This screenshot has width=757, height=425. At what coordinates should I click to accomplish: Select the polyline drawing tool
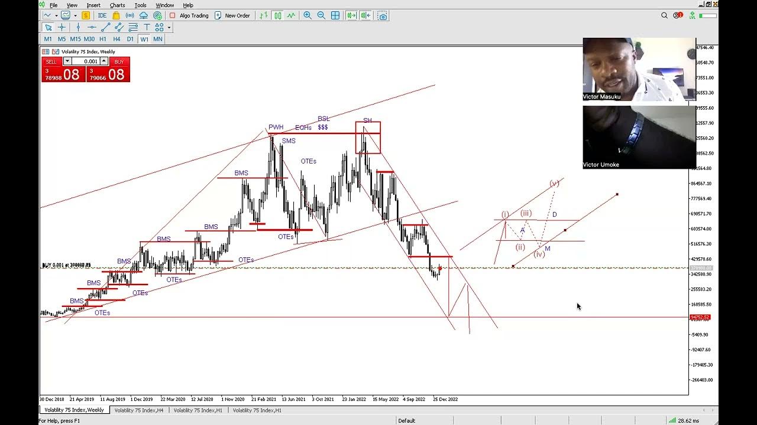119,27
